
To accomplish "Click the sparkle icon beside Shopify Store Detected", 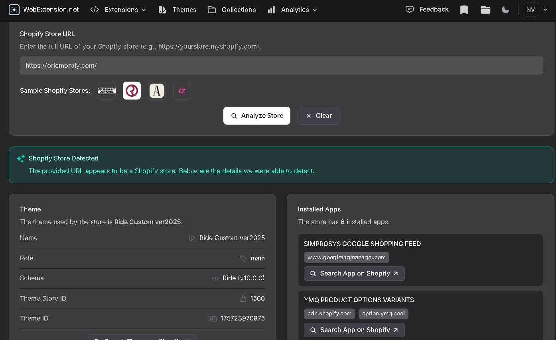I will point(21,158).
